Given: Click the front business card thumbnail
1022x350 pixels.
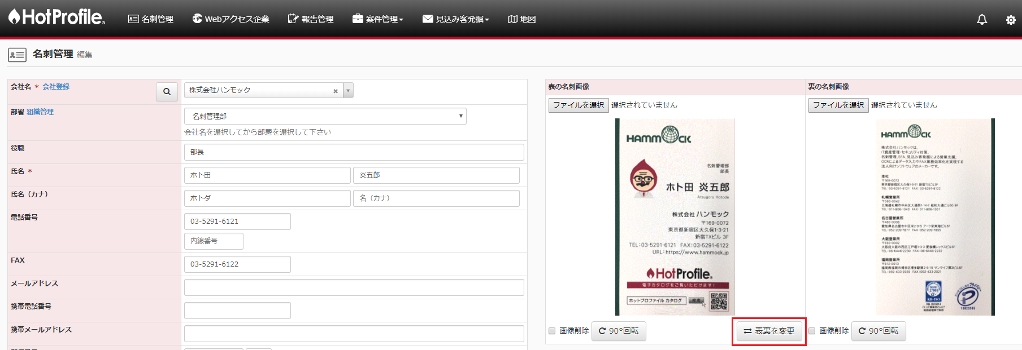Looking at the screenshot, I should tap(675, 217).
